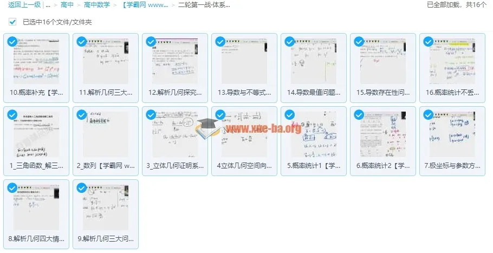Viewport: 493px width, 253px height.
Task: Deselect the 10.概率补充 file checkmark
Action: pyautogui.click(x=12, y=42)
